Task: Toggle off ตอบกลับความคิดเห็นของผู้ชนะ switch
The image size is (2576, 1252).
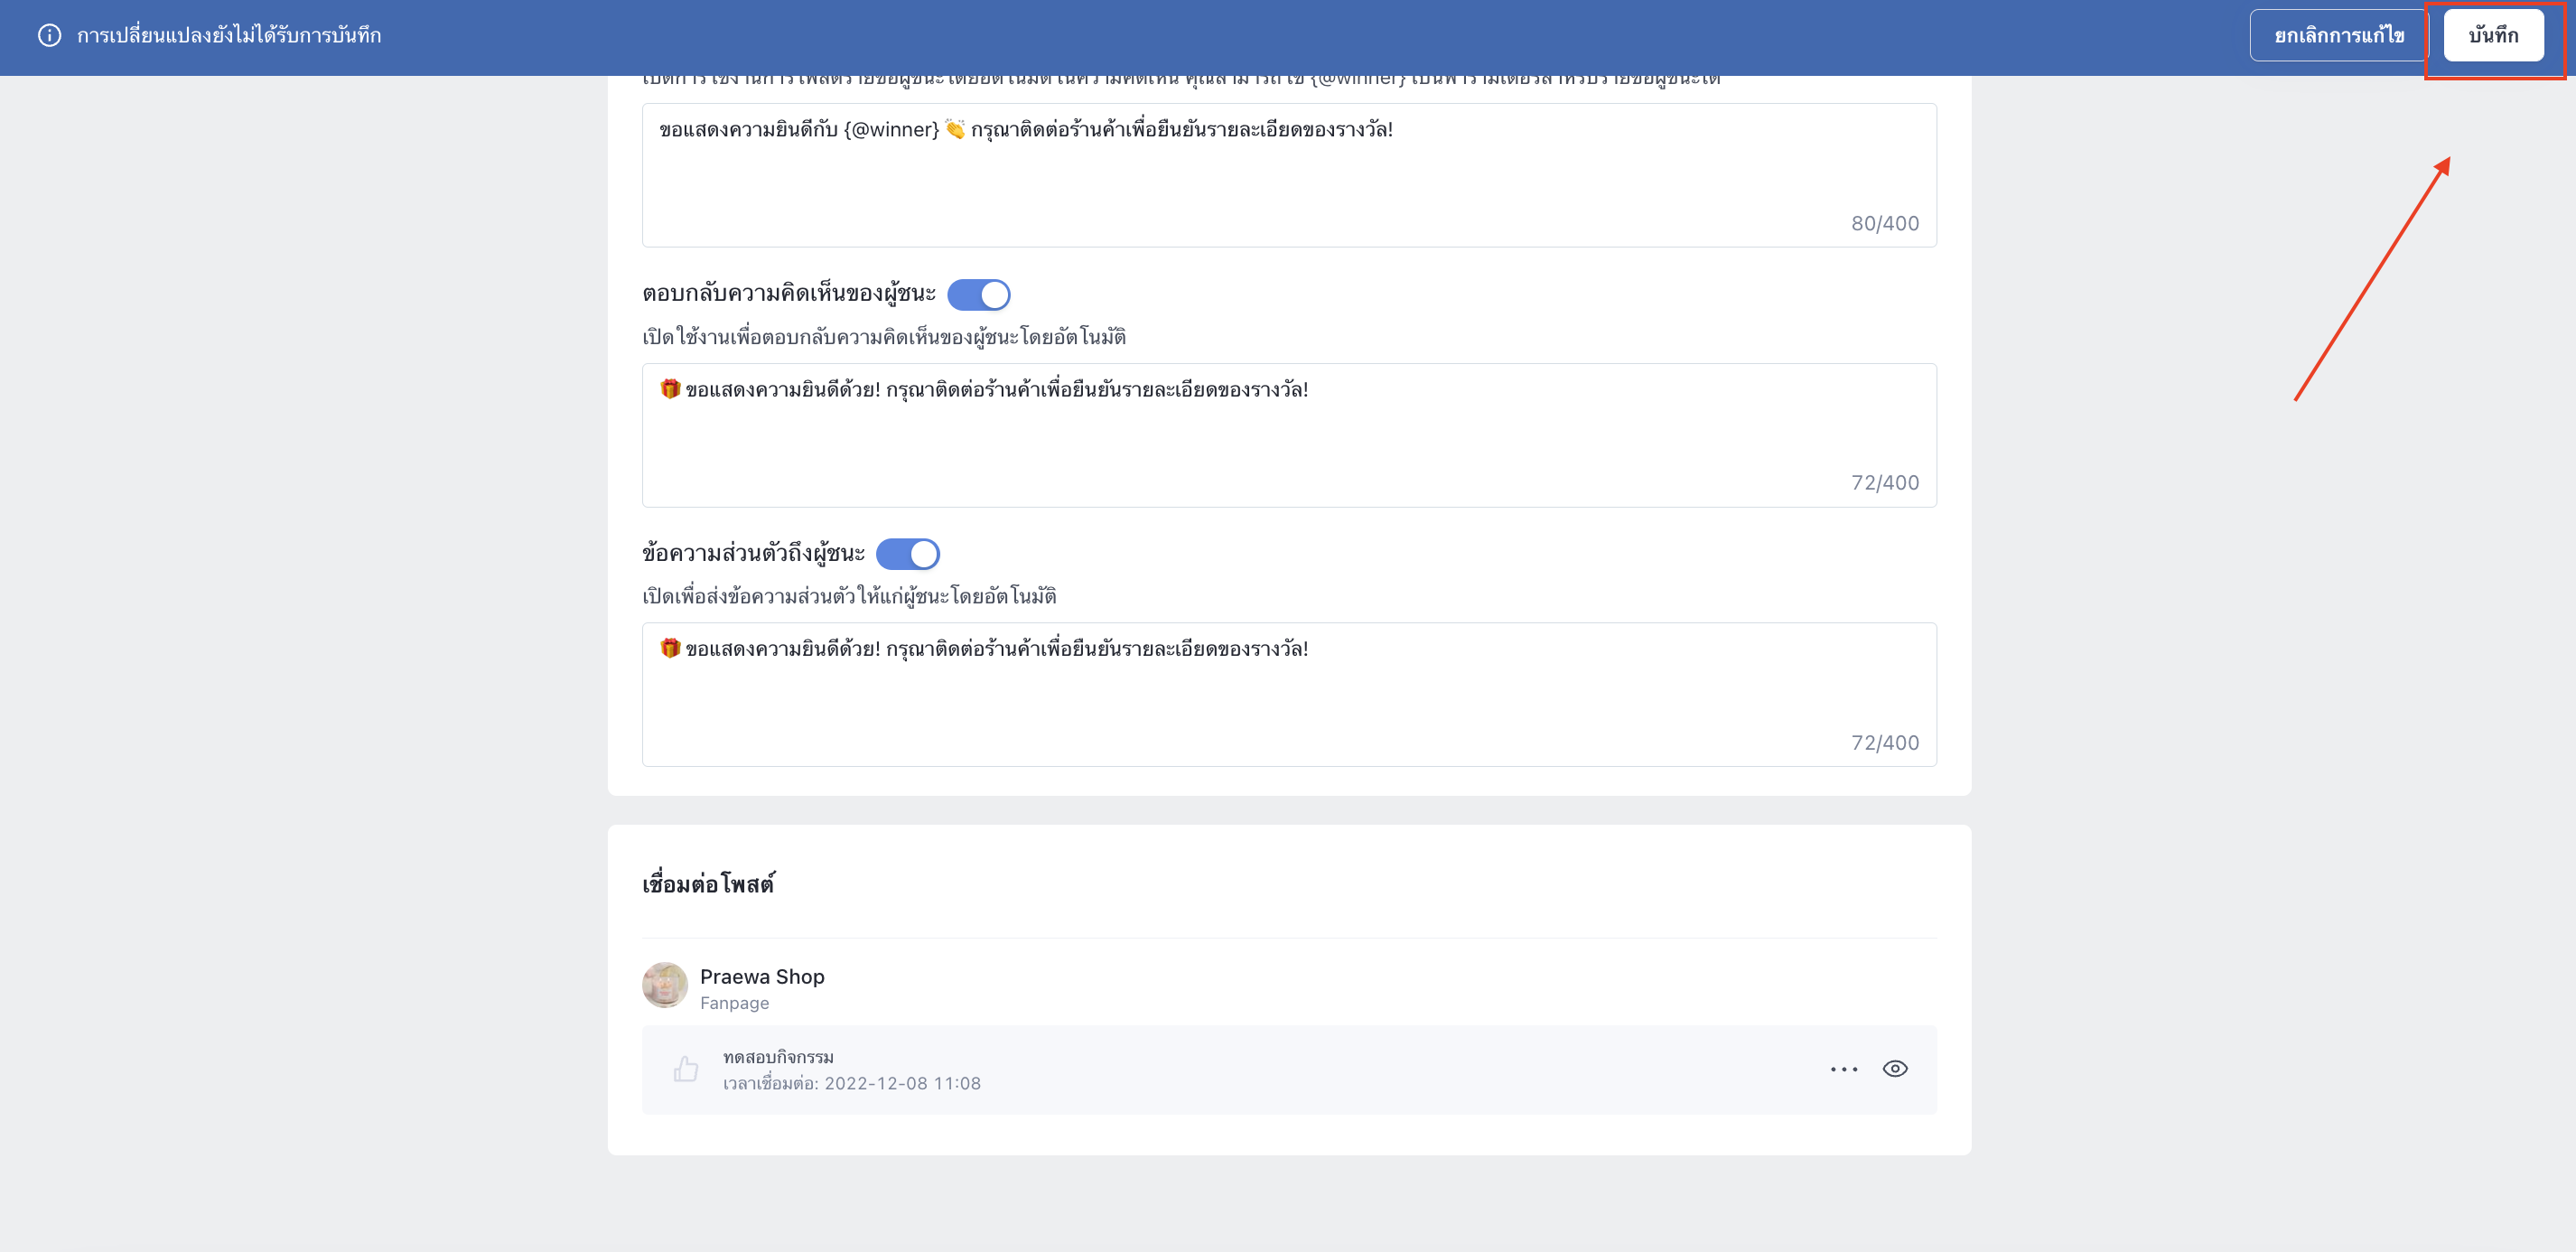Action: pyautogui.click(x=979, y=295)
